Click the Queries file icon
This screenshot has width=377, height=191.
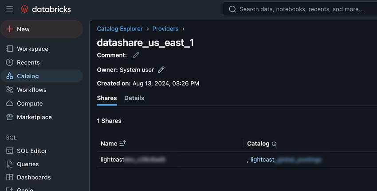click(x=10, y=164)
